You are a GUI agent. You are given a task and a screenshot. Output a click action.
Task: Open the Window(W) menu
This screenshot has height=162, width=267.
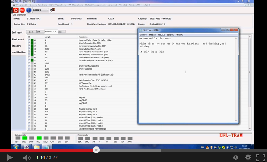coord(135,5)
